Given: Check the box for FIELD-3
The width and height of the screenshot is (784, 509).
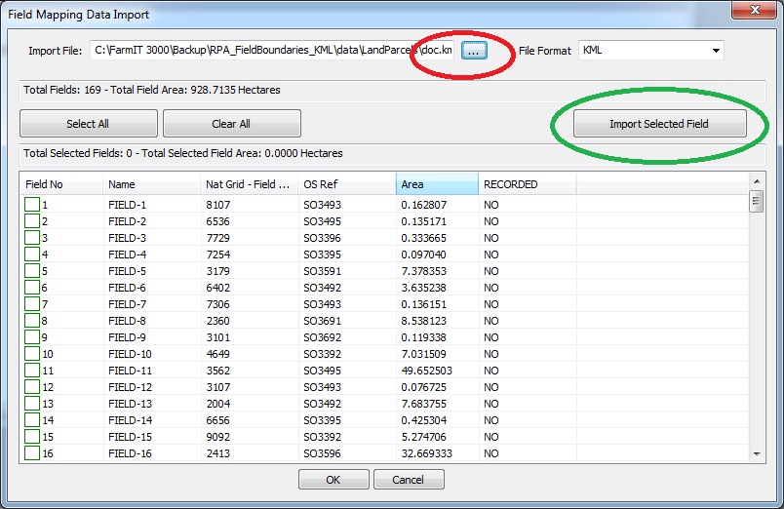Looking at the screenshot, I should pos(32,238).
